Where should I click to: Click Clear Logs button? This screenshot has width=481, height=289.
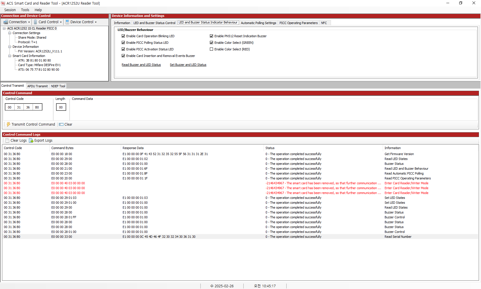click(16, 140)
